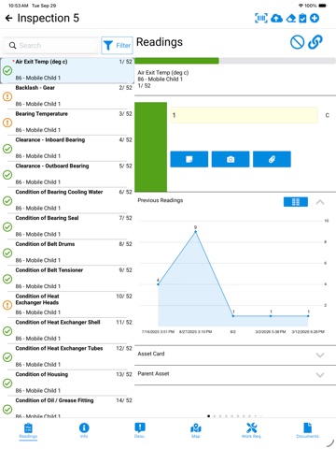336x449 pixels.
Task: Open the Desc. tab
Action: (140, 430)
